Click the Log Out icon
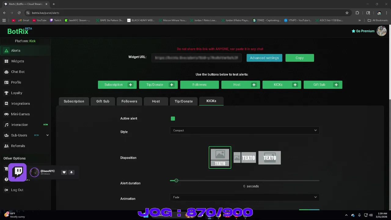 click(6, 190)
